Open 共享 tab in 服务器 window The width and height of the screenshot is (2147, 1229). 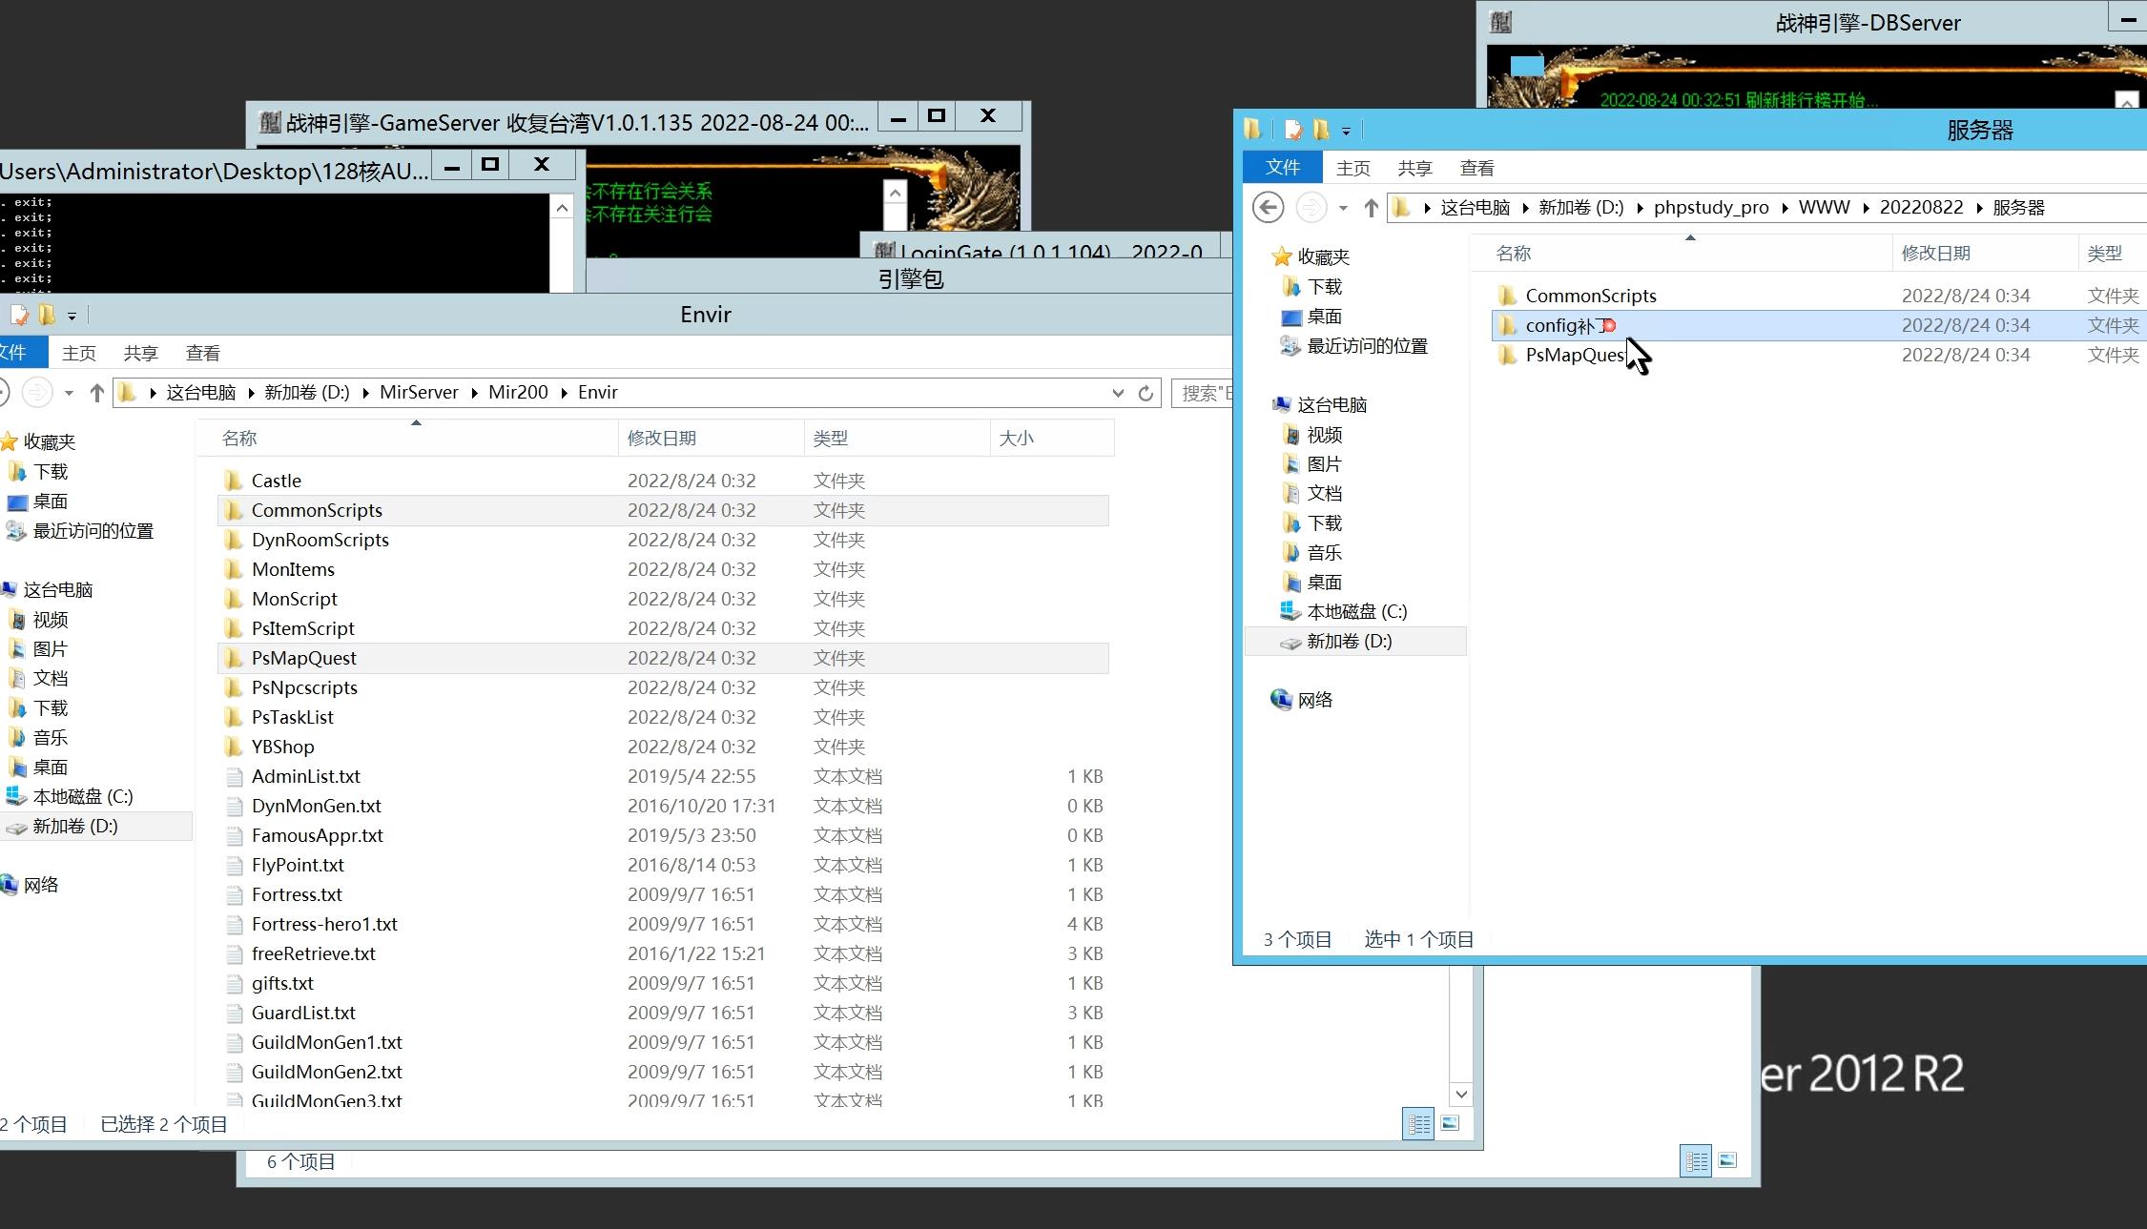pyautogui.click(x=1414, y=169)
